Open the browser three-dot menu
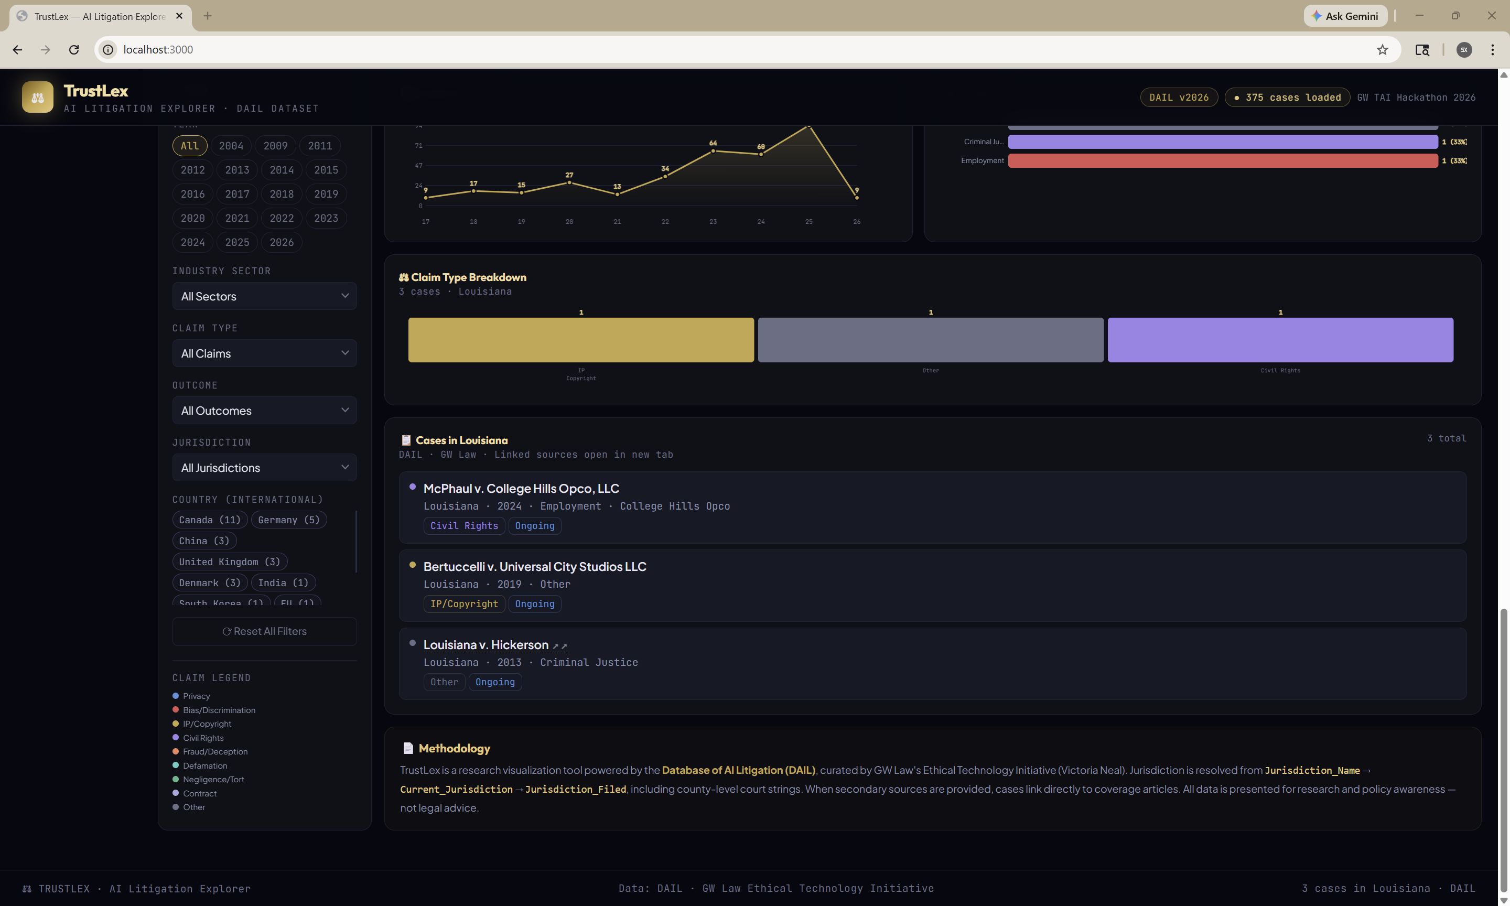1510x906 pixels. click(1492, 49)
